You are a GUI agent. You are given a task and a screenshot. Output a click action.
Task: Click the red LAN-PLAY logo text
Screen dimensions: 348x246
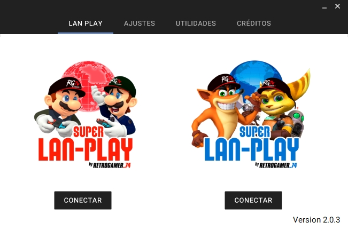click(86, 149)
